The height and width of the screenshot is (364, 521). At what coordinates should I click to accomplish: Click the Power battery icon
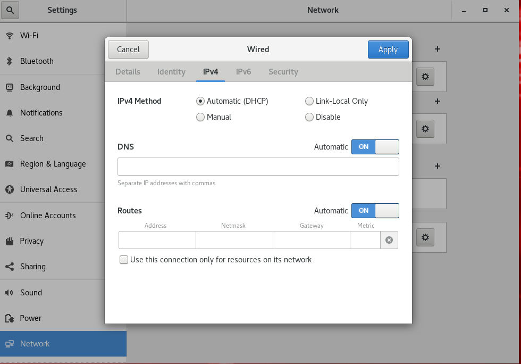tap(10, 318)
